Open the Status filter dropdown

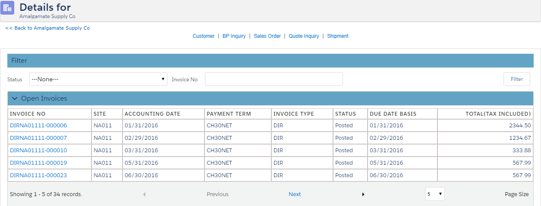click(98, 79)
